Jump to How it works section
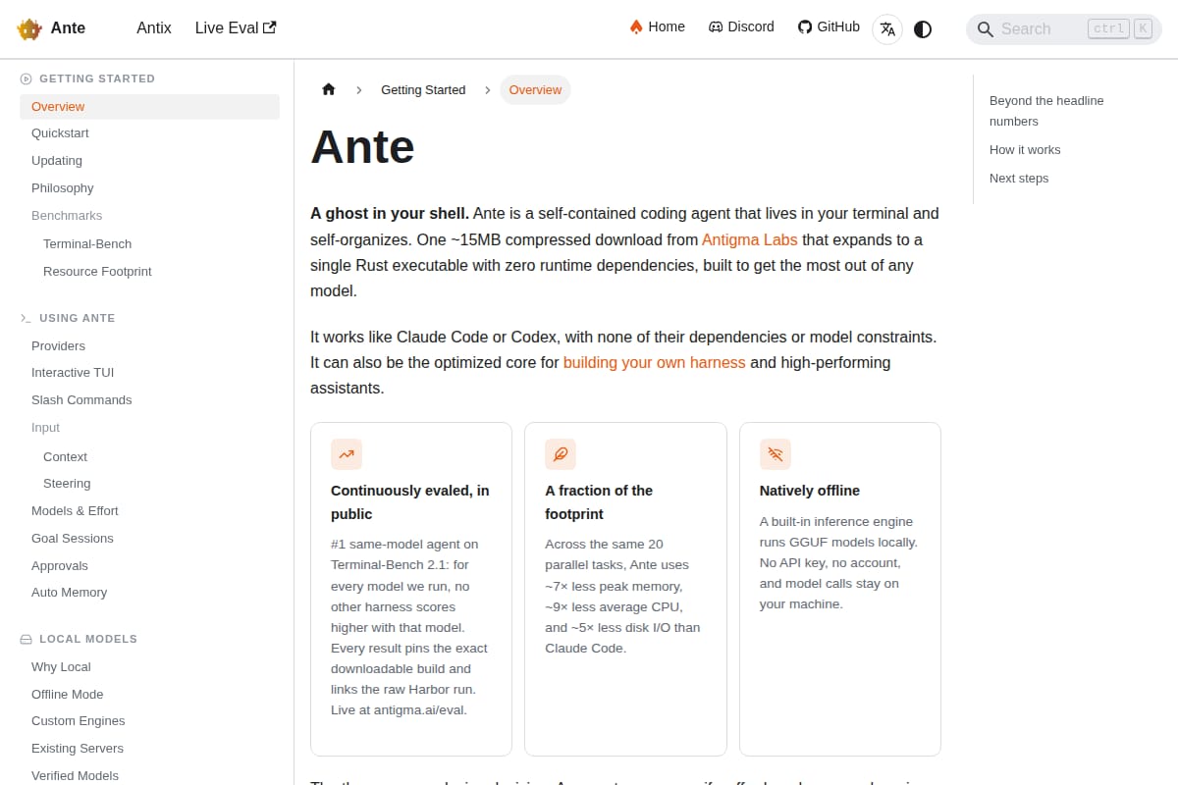Image resolution: width=1178 pixels, height=785 pixels. 1025,150
